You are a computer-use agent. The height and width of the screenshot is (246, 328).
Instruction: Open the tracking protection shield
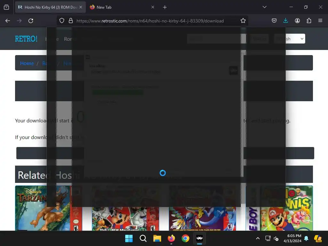(x=62, y=21)
